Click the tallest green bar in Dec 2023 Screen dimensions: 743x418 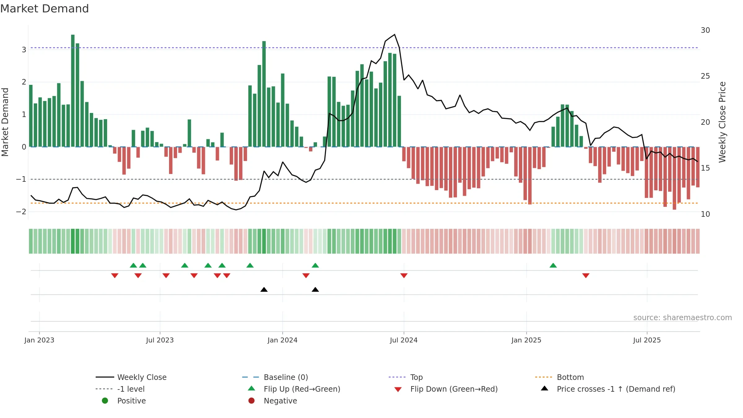(264, 94)
